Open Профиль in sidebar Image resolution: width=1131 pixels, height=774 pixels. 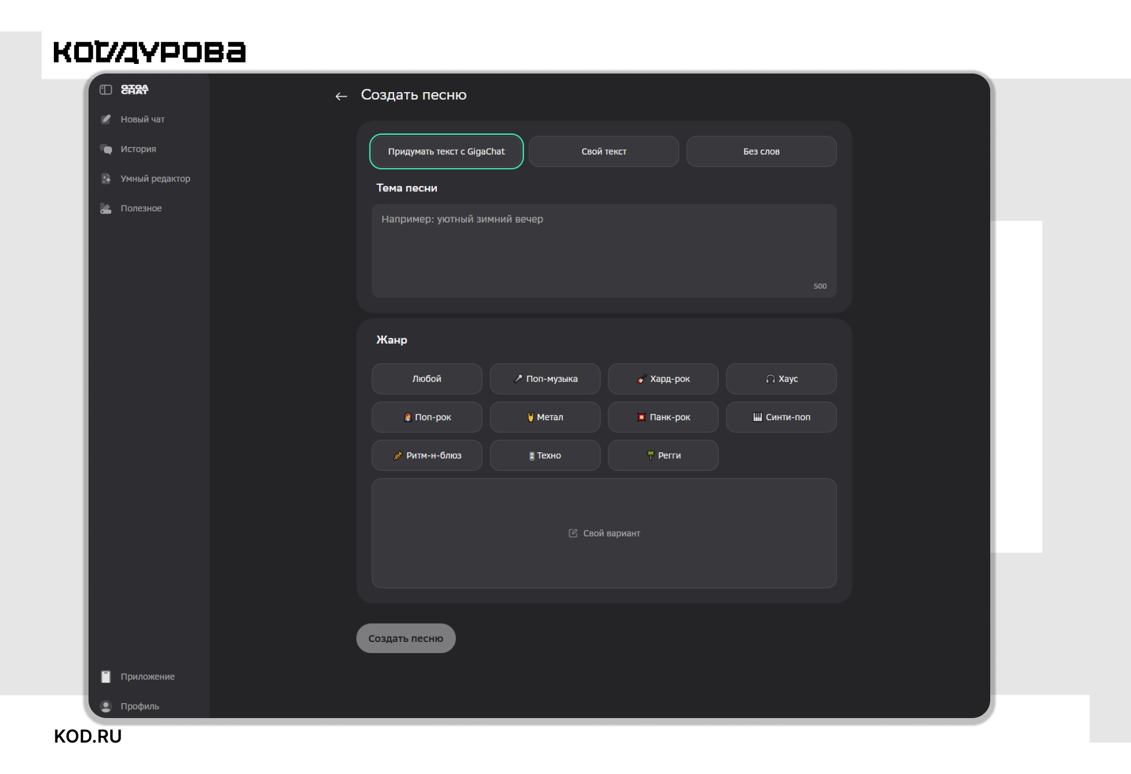[140, 706]
